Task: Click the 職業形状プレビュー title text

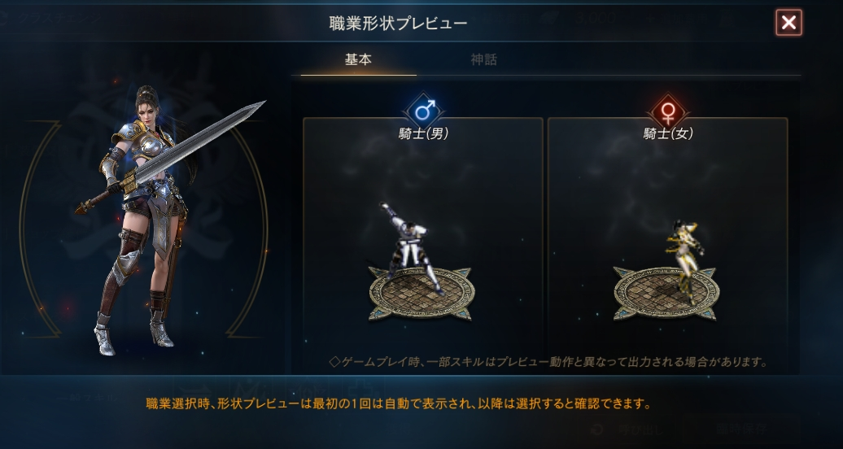Action: (x=399, y=23)
